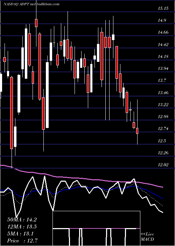Click the 50MA : 14.2 readout

(22, 220)
